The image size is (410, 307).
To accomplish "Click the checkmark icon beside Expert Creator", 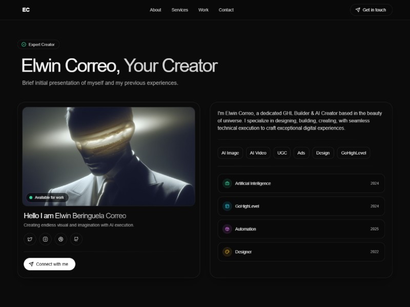I will pos(24,45).
